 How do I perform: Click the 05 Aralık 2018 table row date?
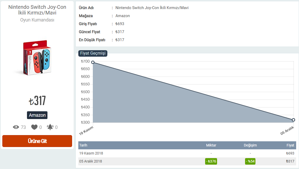click(91, 161)
